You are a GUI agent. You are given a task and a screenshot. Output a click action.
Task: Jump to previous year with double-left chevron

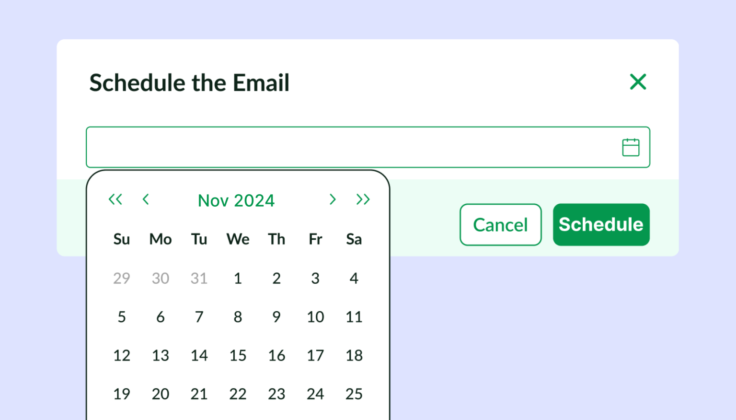(x=115, y=199)
